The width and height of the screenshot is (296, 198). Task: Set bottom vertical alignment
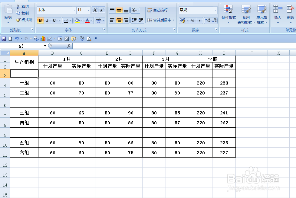coord(126,10)
